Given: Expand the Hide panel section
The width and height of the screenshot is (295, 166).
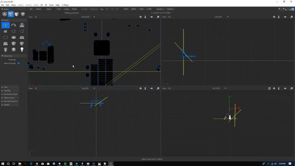Looking at the screenshot, I should [x=2, y=87].
